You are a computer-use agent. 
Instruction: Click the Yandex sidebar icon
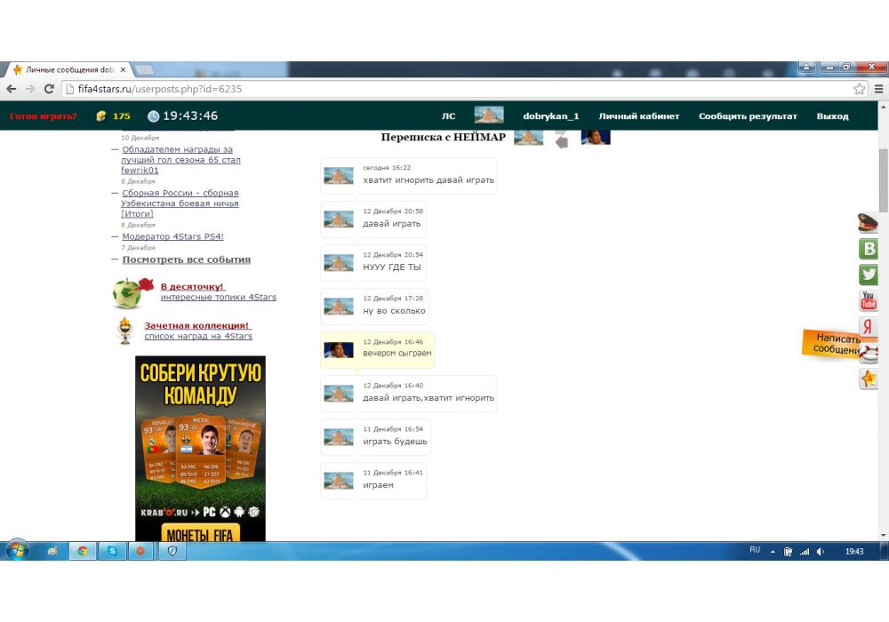click(x=869, y=327)
